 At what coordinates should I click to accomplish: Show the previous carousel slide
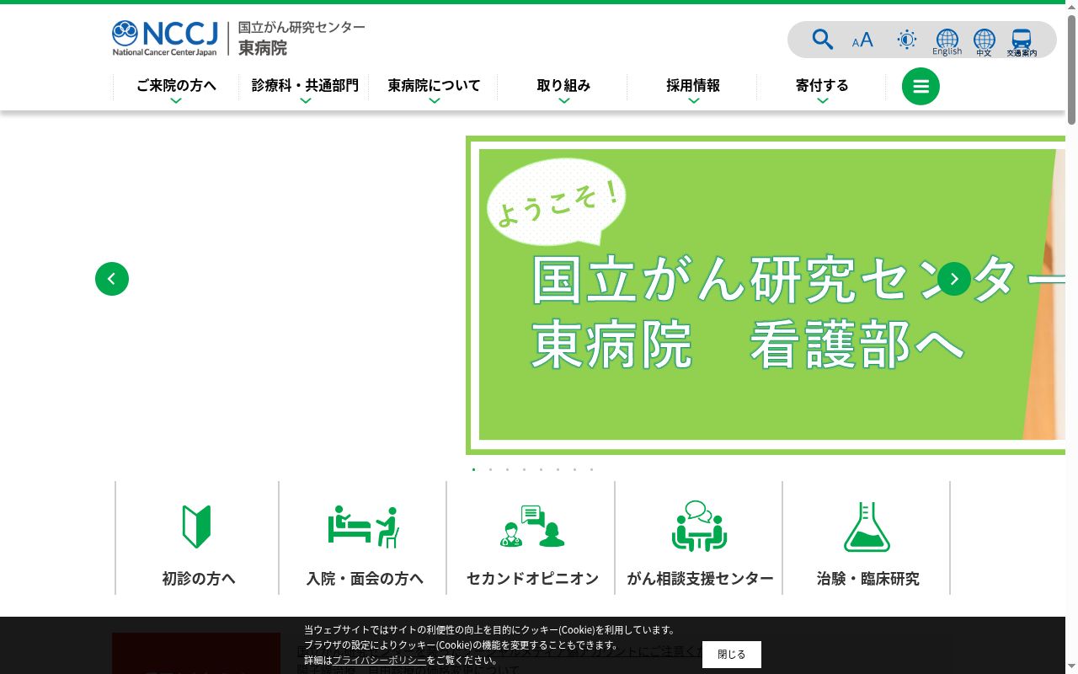click(112, 279)
